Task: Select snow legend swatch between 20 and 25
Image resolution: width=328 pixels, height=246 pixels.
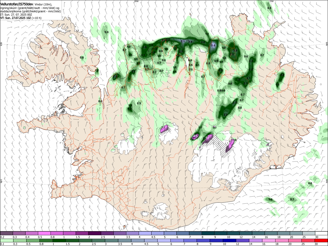Action: click(x=296, y=233)
